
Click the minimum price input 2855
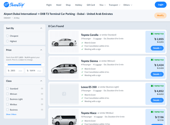coord(15,71)
